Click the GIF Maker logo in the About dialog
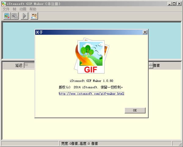Viewport: 183px width, 147px height. coord(91,56)
